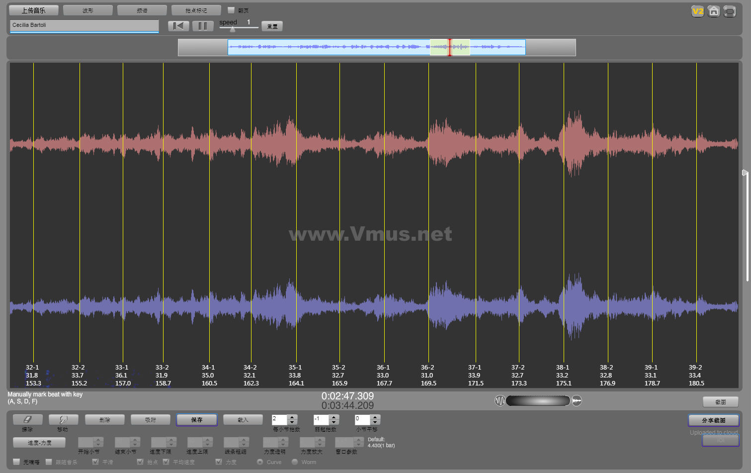Select the move (移动) tool icon
The height and width of the screenshot is (473, 751).
coord(63,420)
